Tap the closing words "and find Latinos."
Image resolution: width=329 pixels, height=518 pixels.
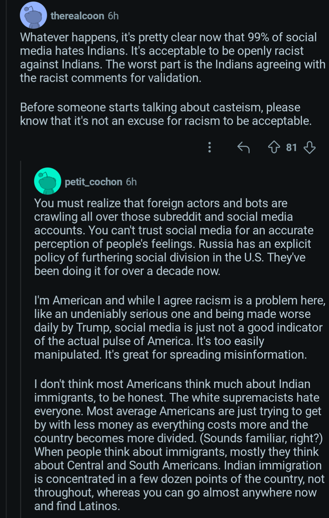coord(77,506)
